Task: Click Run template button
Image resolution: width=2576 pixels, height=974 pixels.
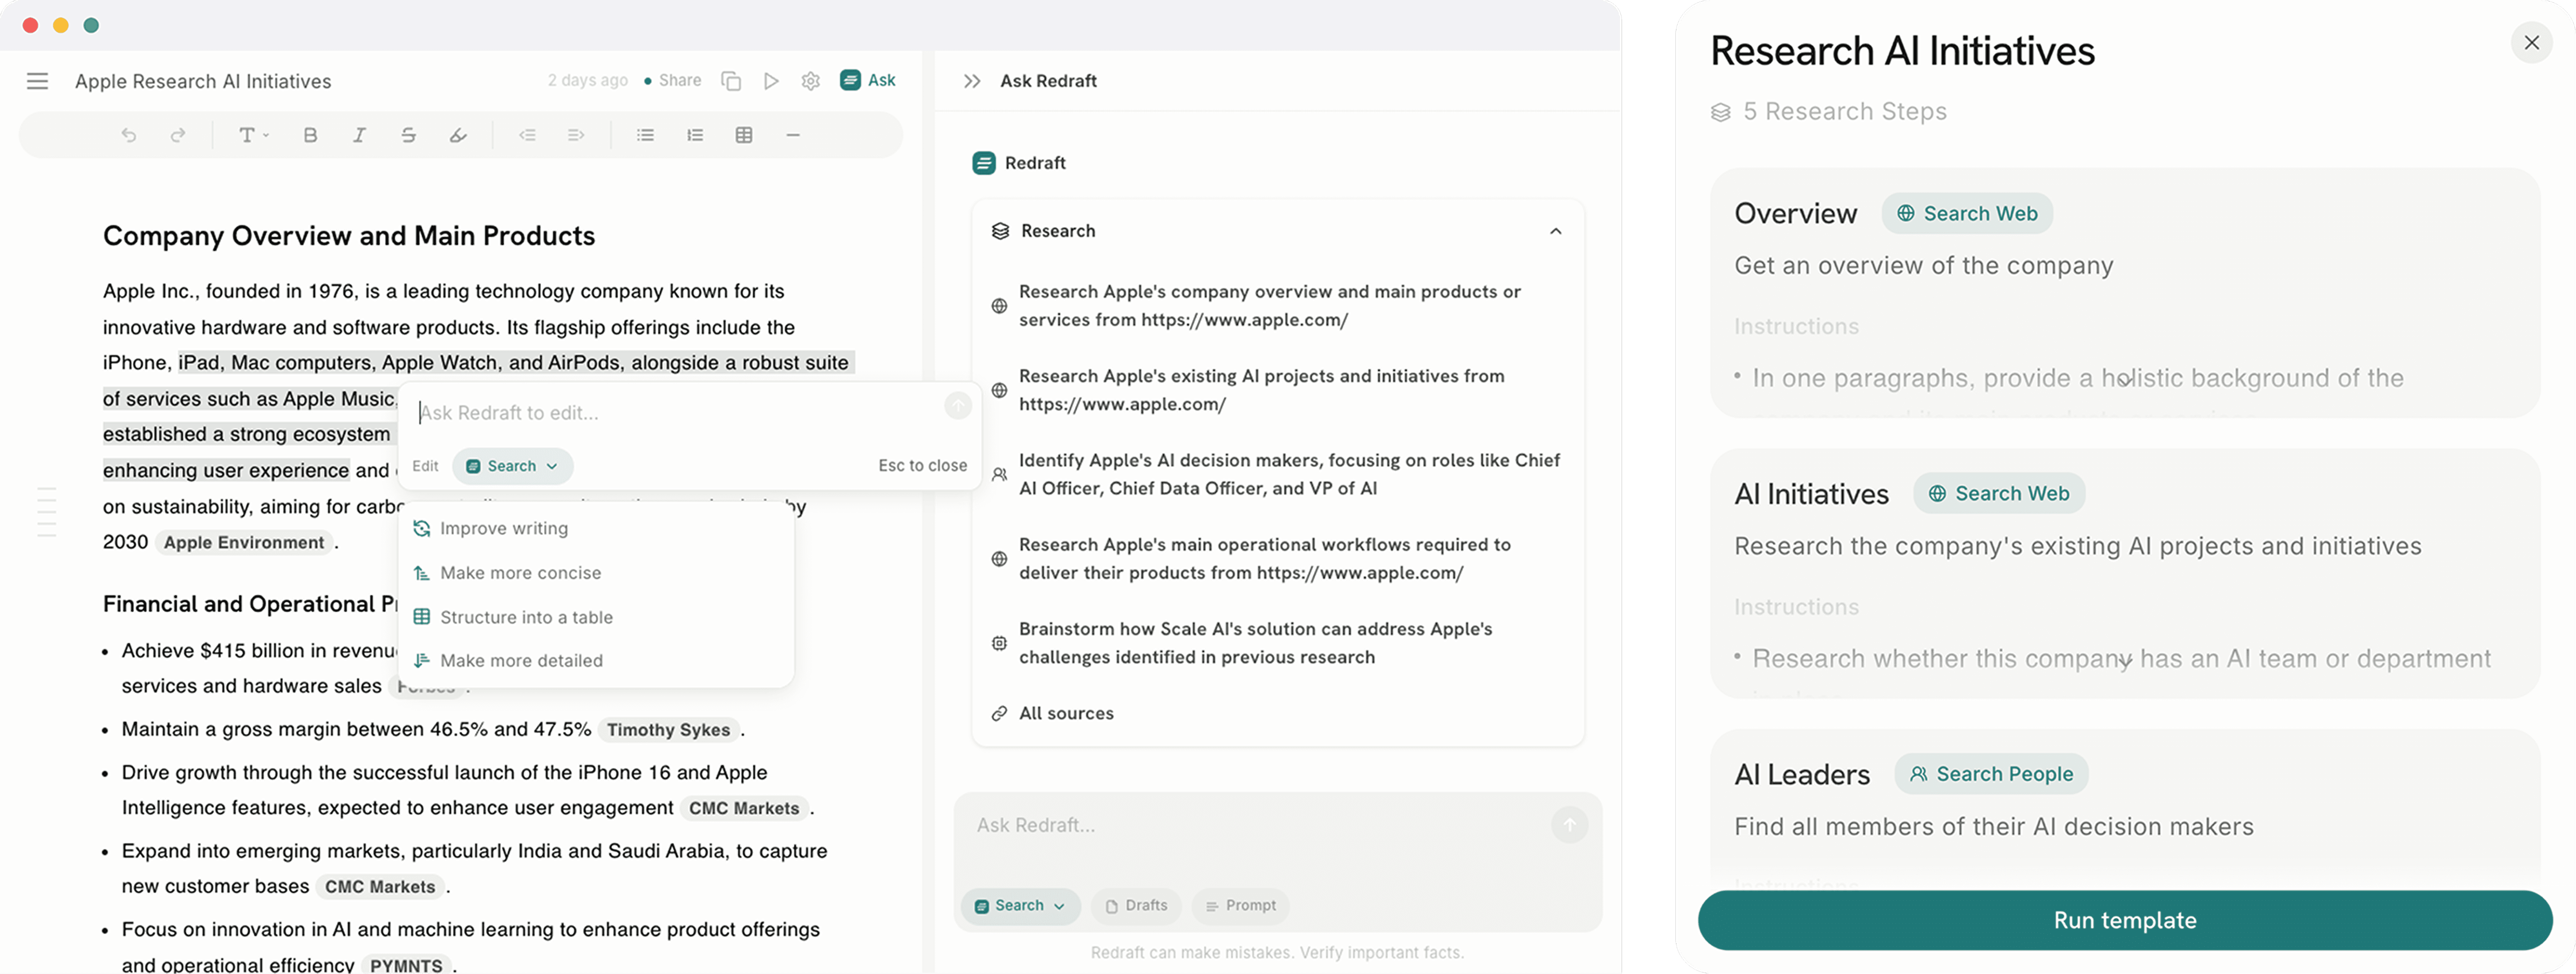Action: (x=2125, y=920)
